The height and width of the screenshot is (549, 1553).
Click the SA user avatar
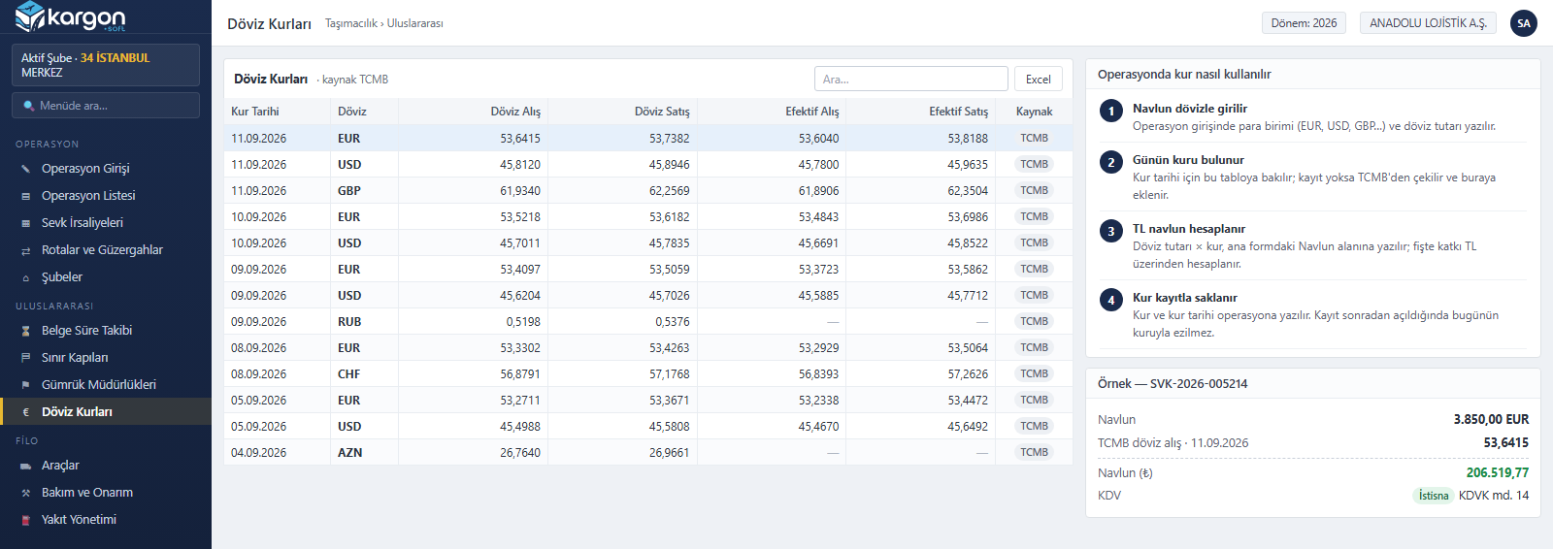pyautogui.click(x=1524, y=23)
